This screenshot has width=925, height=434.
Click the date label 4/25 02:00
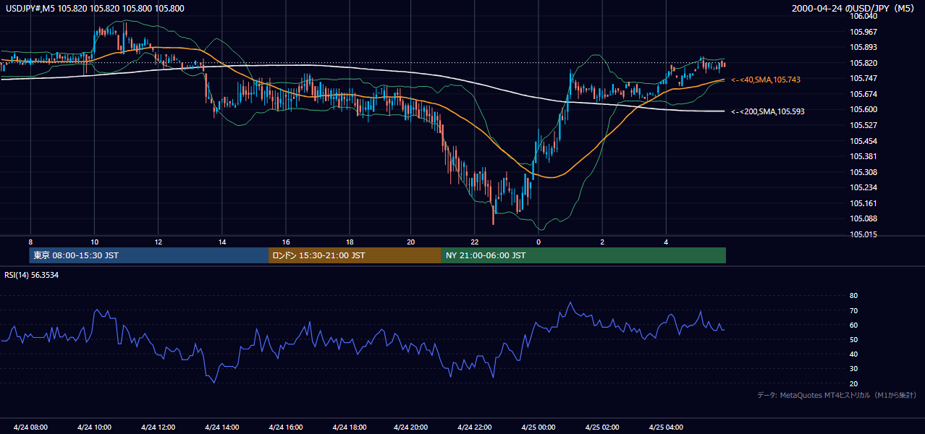pyautogui.click(x=603, y=427)
